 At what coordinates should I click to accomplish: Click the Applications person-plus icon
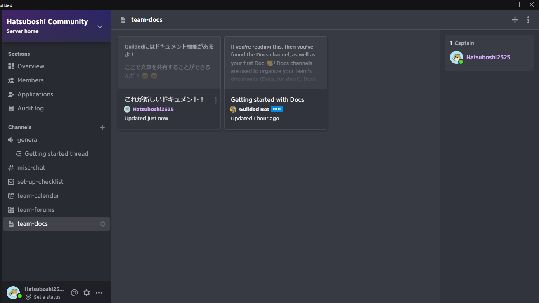[x=11, y=94]
